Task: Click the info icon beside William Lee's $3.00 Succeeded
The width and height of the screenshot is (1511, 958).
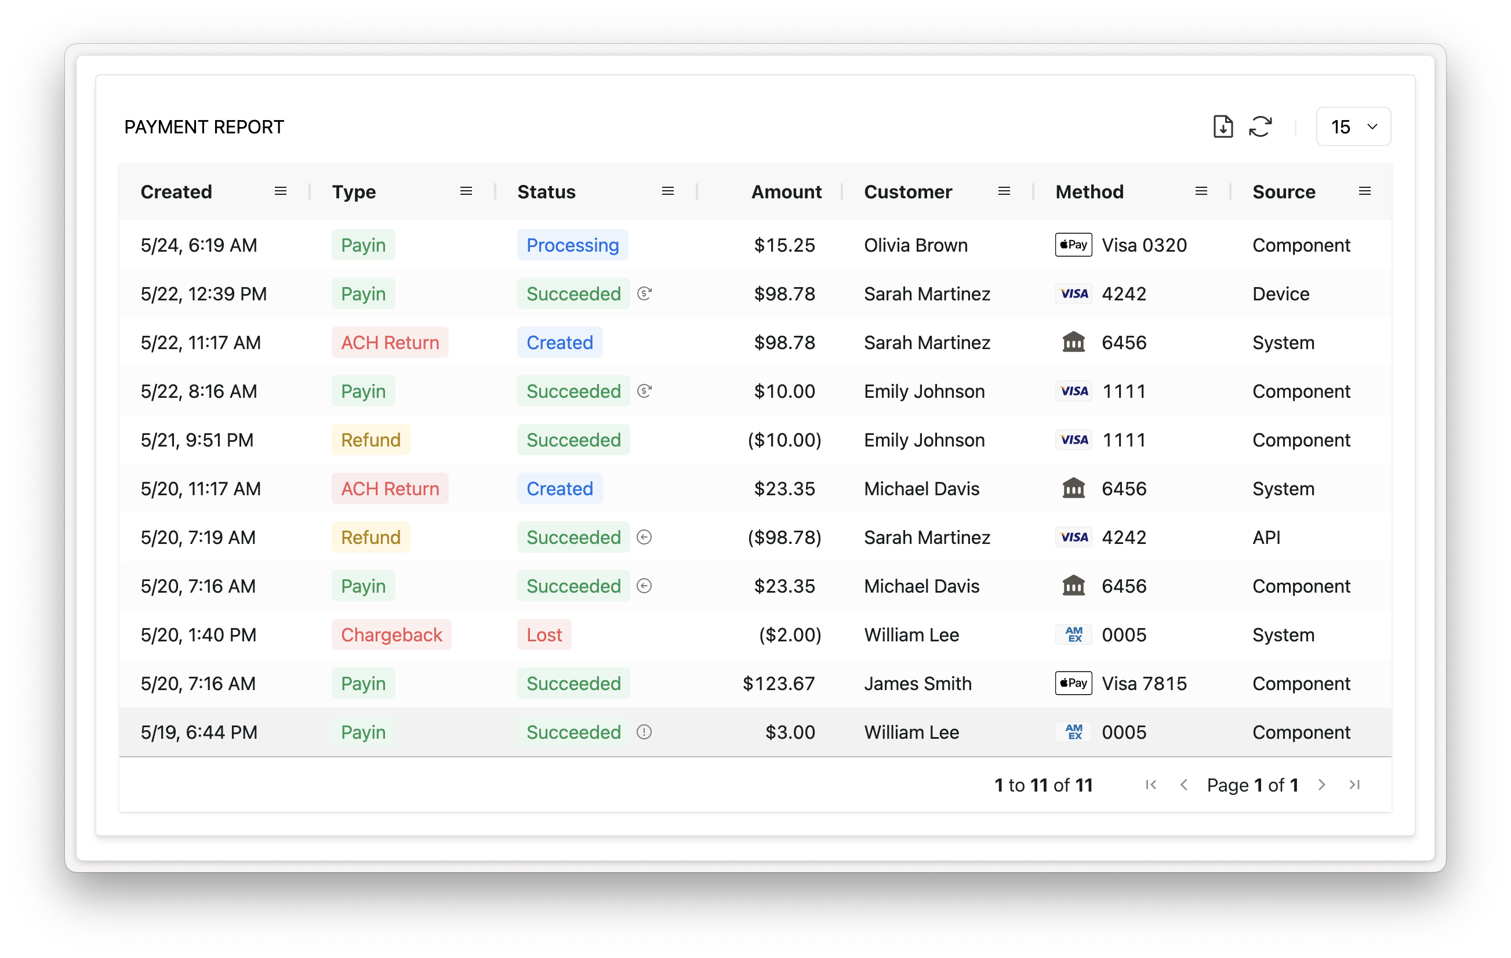Action: point(644,732)
